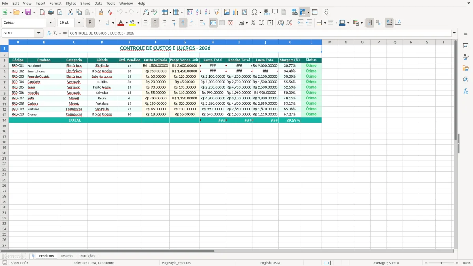Open the Font Name dropdown
473x266 pixels.
click(x=51, y=23)
